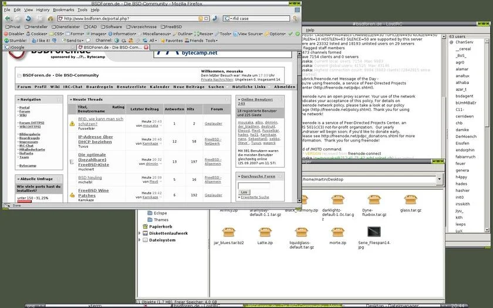Click the forum 'Durchsuche Foren' search field

[x=254, y=185]
